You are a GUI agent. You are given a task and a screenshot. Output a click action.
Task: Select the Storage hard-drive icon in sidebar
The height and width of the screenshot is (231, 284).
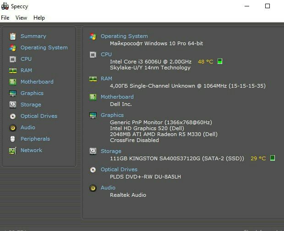pyautogui.click(x=13, y=105)
